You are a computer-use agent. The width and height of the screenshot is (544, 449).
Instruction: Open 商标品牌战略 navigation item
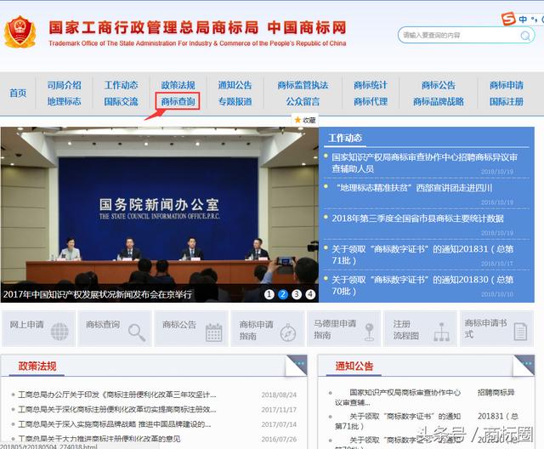click(x=439, y=101)
